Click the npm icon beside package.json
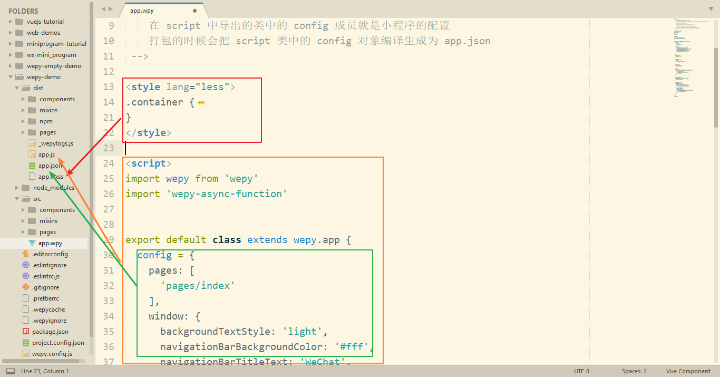Image resolution: width=720 pixels, height=377 pixels. [26, 332]
